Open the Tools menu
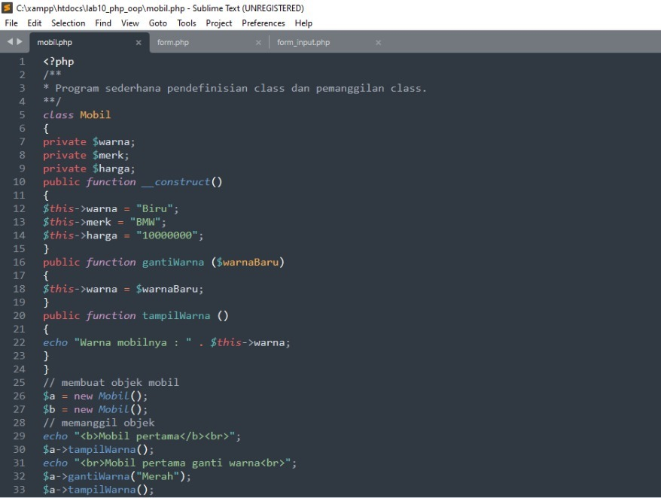661x498 pixels. click(186, 23)
